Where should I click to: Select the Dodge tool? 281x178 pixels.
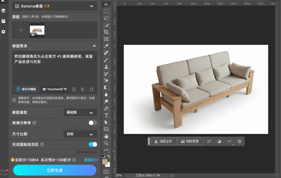pyautogui.click(x=106, y=101)
